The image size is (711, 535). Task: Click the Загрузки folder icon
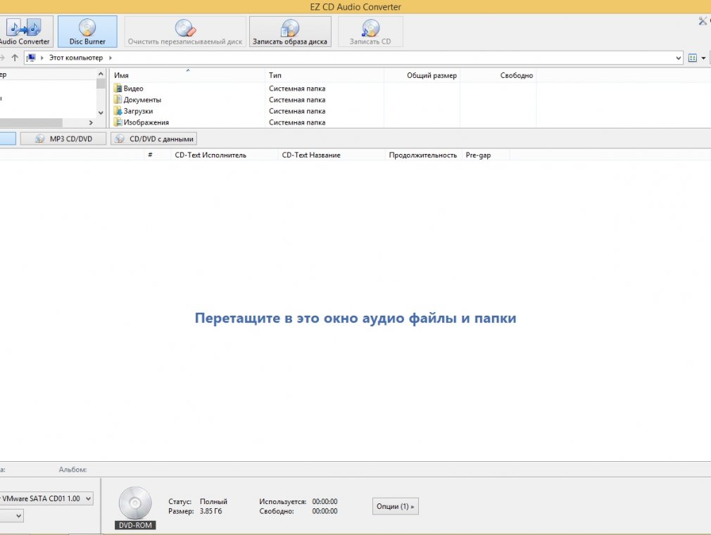[x=118, y=111]
